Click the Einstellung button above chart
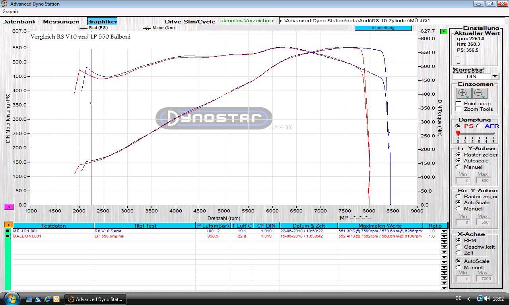 [x=383, y=28]
